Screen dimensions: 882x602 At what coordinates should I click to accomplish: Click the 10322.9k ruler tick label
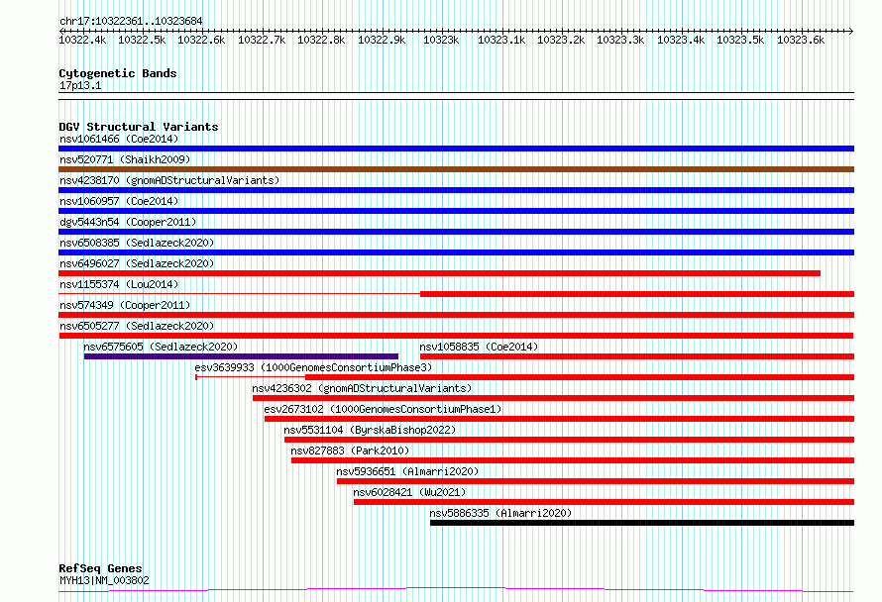pyautogui.click(x=382, y=40)
